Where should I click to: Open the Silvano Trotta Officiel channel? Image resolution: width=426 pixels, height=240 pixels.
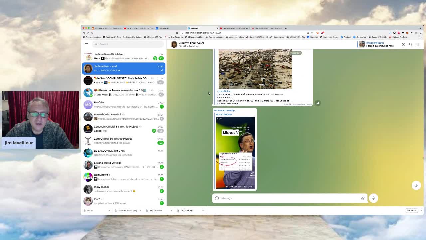[x=123, y=165]
